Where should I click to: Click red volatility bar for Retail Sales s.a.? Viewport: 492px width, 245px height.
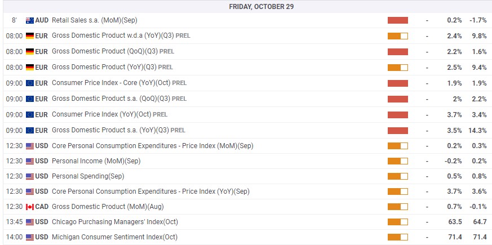pos(398,20)
